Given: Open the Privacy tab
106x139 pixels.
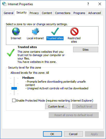Looking at the screenshot, I should (34, 13).
